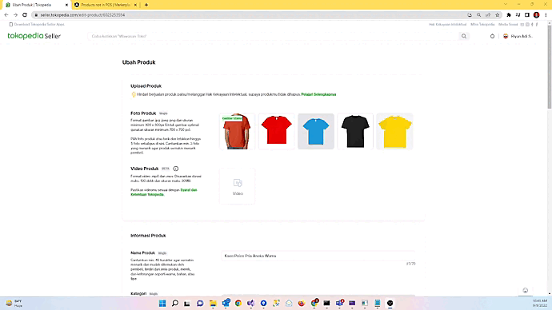Click the video upload icon

[x=238, y=183]
